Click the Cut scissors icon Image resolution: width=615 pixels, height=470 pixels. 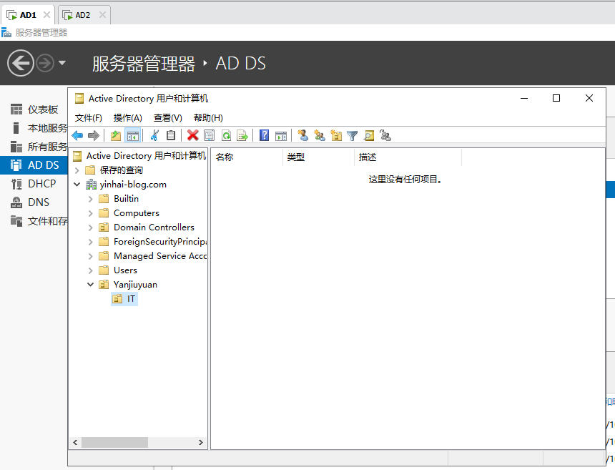click(x=154, y=136)
